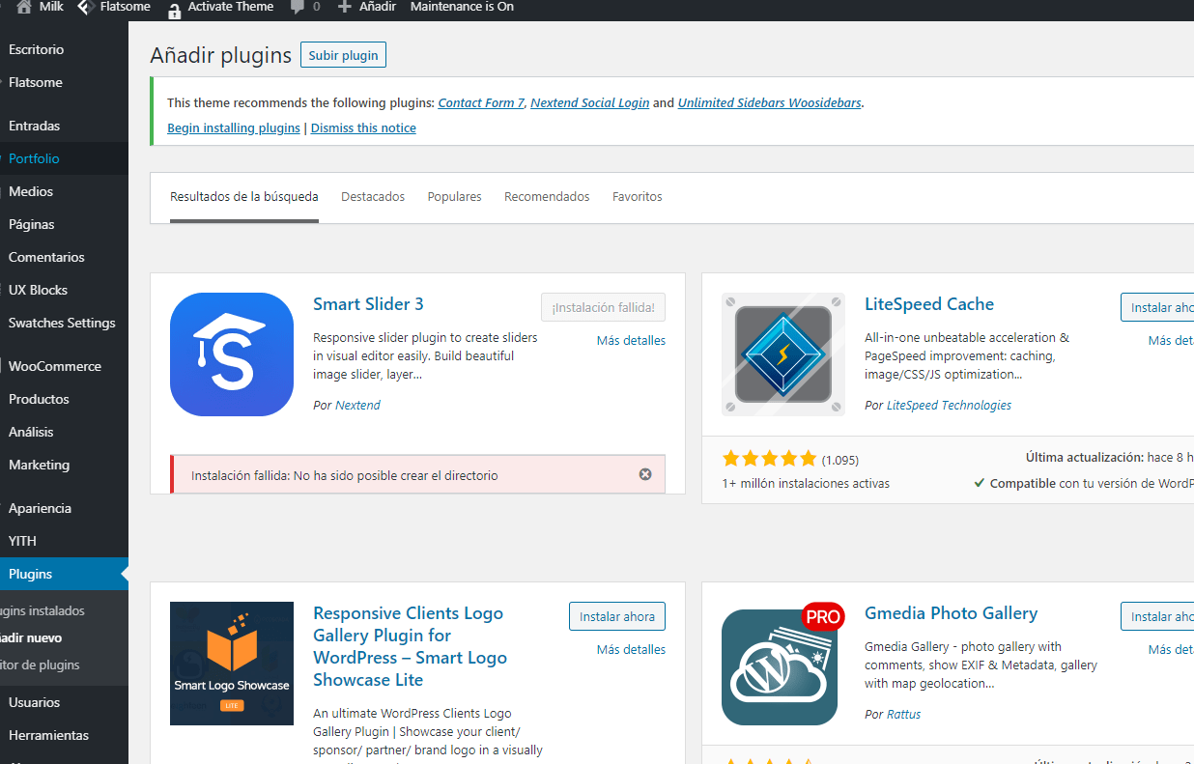The height and width of the screenshot is (764, 1194).
Task: Open the WooCommerce sidebar menu
Action: [55, 366]
